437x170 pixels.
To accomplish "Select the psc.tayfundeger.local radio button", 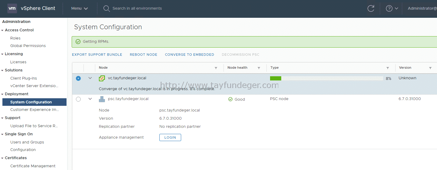I will pyautogui.click(x=78, y=99).
